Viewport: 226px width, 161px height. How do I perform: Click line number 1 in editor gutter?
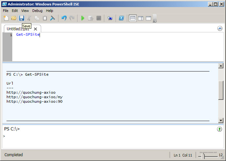pyautogui.click(x=11, y=35)
